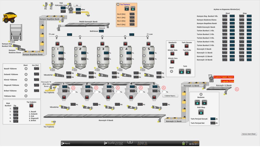Click the Toz Toplama fan icon at top
This screenshot has width=260, height=147.
71,9
